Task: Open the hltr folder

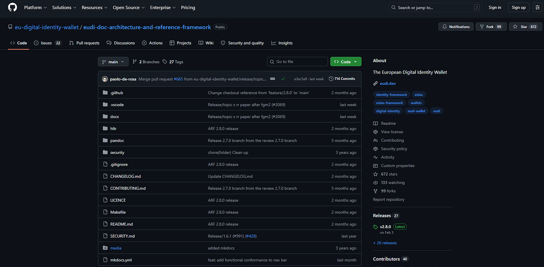Action: pos(113,128)
